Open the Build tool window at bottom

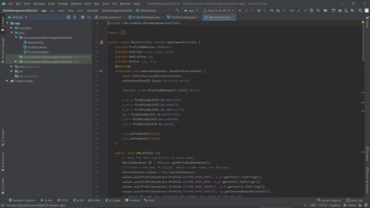(149, 200)
